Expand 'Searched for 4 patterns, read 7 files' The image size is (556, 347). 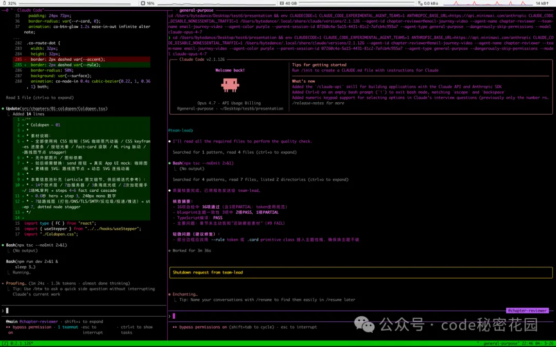tap(260, 179)
